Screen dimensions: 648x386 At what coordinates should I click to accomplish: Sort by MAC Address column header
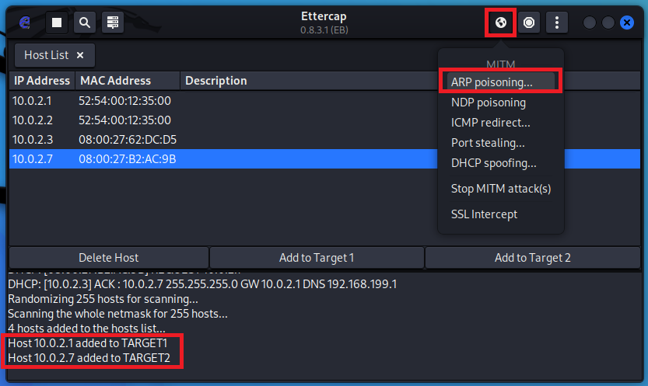click(128, 81)
